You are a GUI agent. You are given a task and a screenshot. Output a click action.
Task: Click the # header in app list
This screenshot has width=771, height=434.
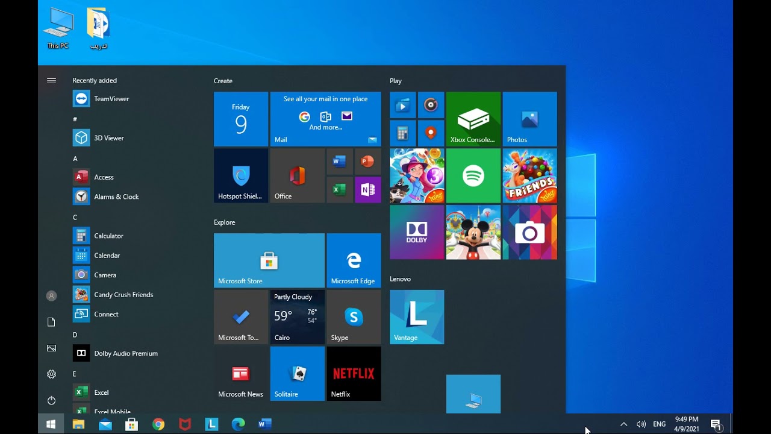click(75, 119)
